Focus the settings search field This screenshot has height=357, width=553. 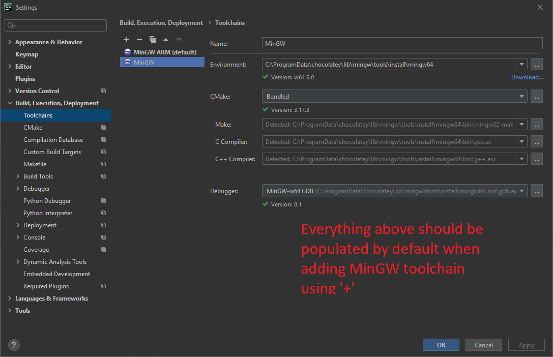click(x=56, y=25)
